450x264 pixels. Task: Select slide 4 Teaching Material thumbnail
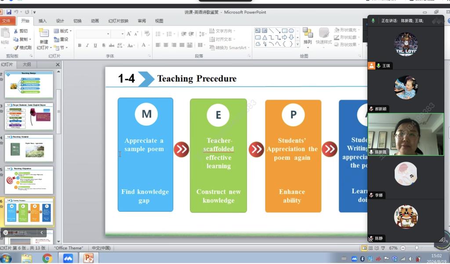coord(29,149)
